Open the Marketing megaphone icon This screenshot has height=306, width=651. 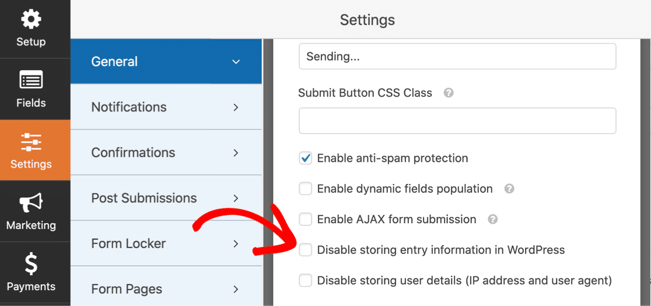[x=31, y=203]
